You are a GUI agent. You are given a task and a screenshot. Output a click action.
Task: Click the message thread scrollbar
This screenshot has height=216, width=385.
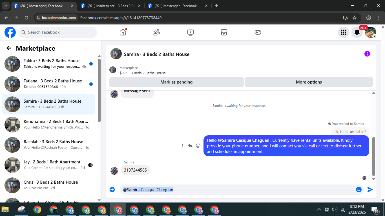click(x=374, y=156)
